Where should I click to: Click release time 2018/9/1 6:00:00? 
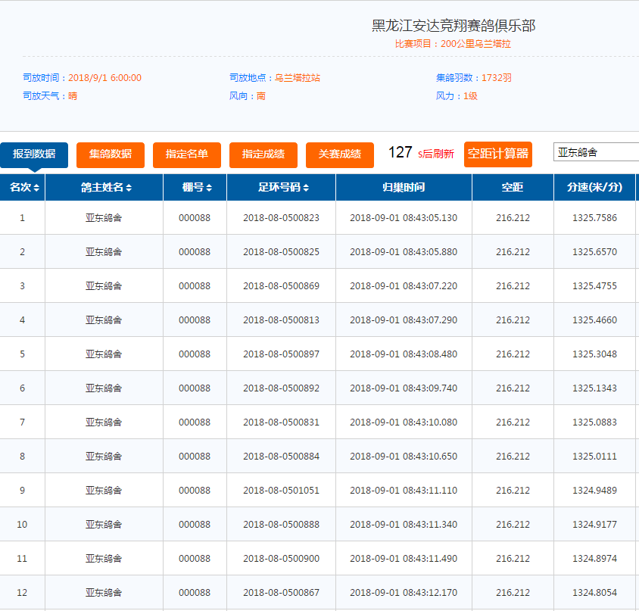(104, 78)
